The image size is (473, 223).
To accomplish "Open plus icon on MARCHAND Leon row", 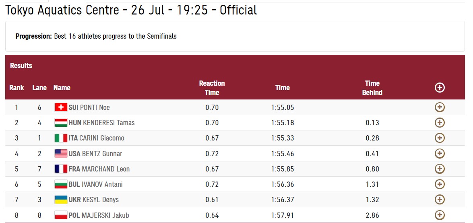I will tap(440, 169).
